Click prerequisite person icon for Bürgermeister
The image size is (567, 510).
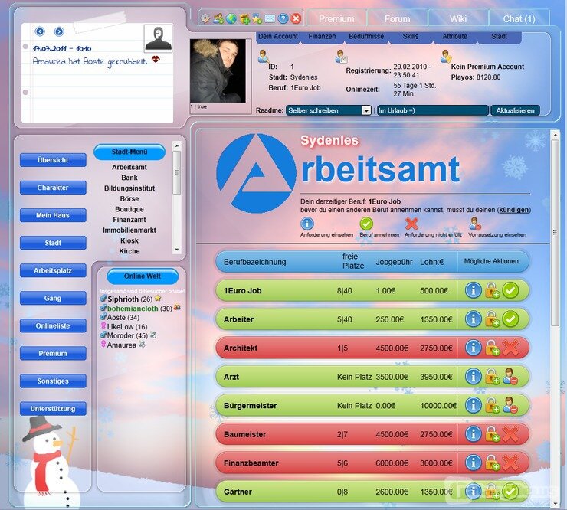tap(510, 405)
